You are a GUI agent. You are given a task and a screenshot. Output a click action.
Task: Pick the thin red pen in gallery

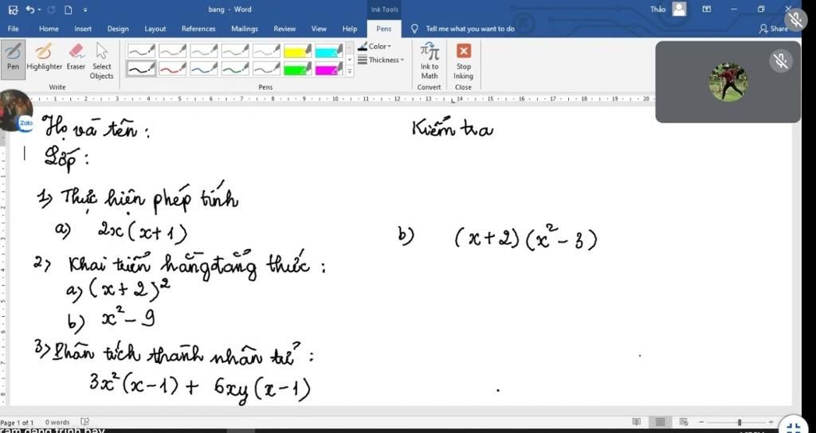(x=173, y=50)
